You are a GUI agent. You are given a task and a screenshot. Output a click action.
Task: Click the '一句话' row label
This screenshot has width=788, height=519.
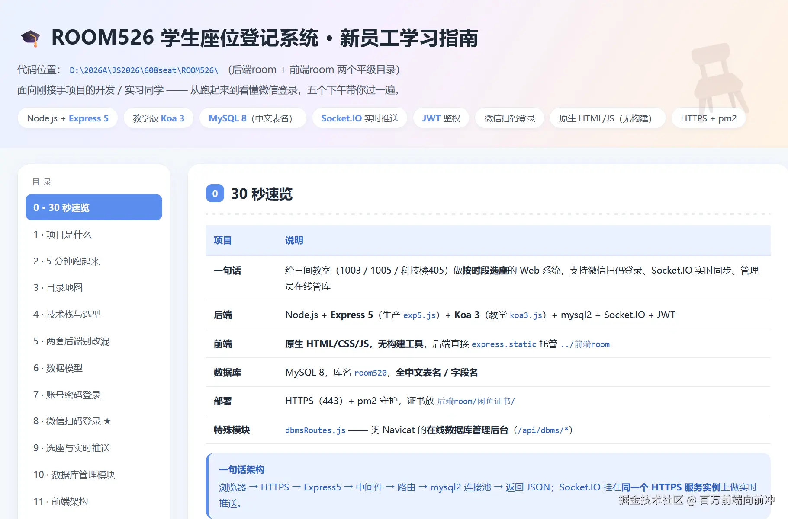pos(227,271)
